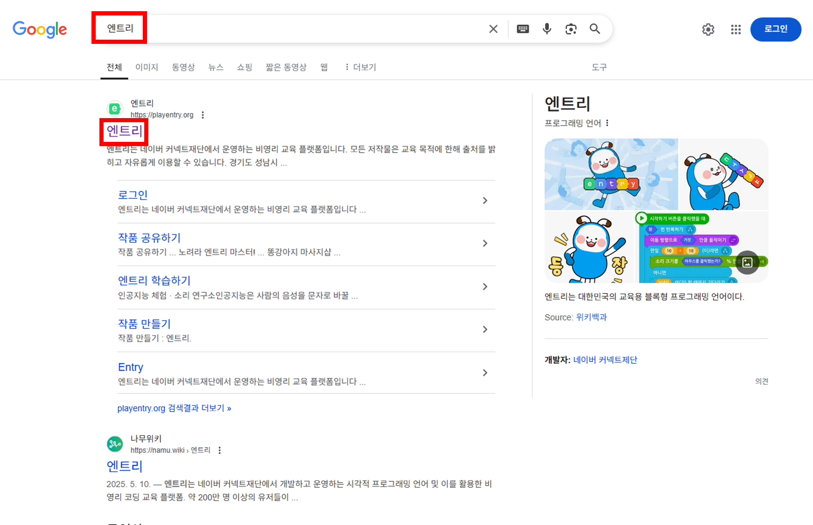
Task: Select the 전체 tab
Action: pyautogui.click(x=114, y=67)
